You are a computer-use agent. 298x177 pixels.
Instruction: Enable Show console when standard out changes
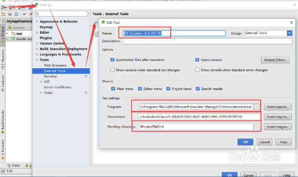pos(112,70)
